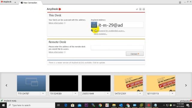Expand dropdown for session 921103119

click(x=172, y=94)
